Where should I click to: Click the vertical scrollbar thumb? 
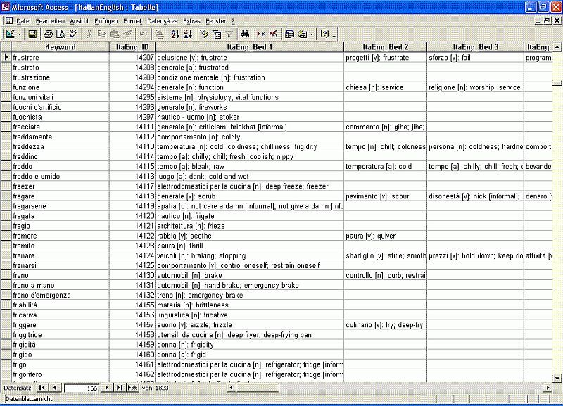[x=557, y=83]
